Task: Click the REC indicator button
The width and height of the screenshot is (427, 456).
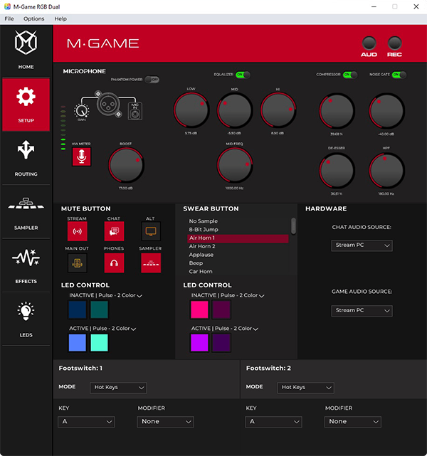Action: pos(394,43)
